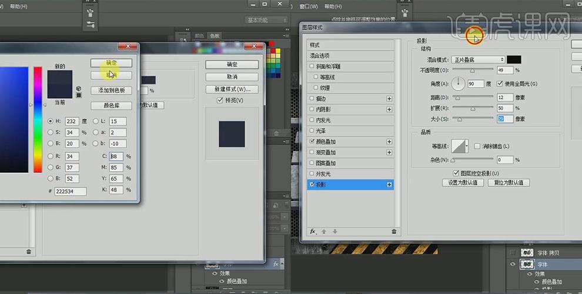Click 确定 in the Color Picker dialog
Viewport: 582px width, 294px height.
[x=111, y=63]
